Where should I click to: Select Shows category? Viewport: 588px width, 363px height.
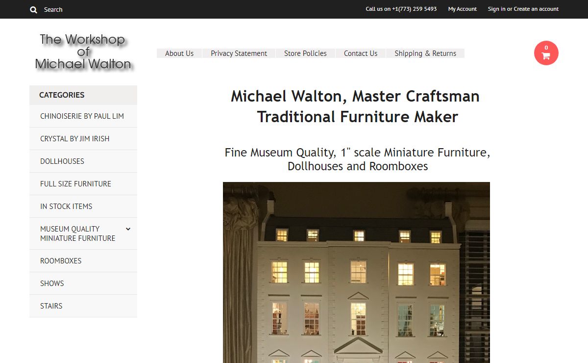point(83,284)
